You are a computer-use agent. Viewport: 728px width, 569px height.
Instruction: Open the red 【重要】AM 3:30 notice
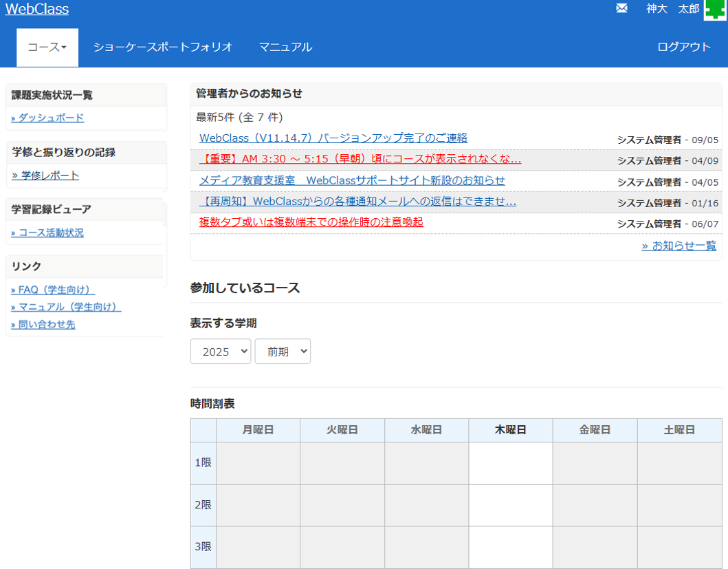[360, 160]
